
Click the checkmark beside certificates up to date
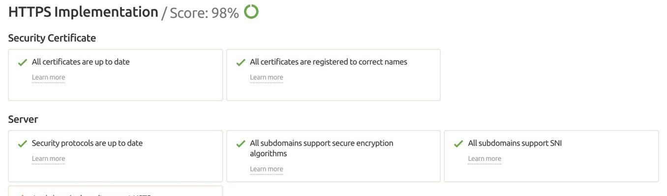click(22, 63)
